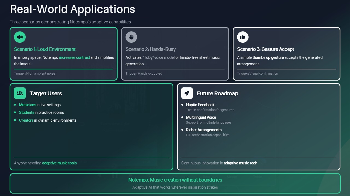Click 'Tactile confirmation for gestures' description
350x196 pixels.
tap(210, 110)
